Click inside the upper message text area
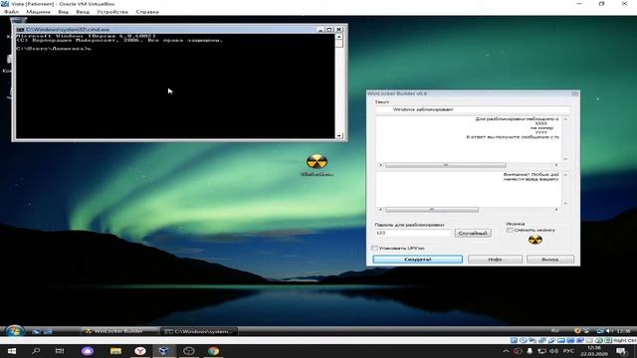The height and width of the screenshot is (358, 637). 469,139
